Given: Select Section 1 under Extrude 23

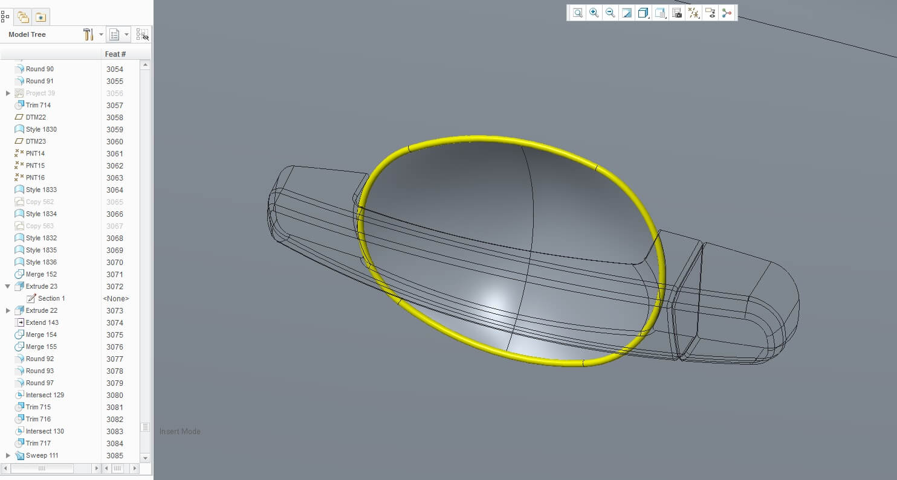Looking at the screenshot, I should coord(51,298).
